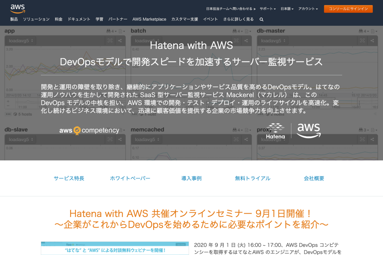Open the search magnifier icon

pyautogui.click(x=261, y=19)
